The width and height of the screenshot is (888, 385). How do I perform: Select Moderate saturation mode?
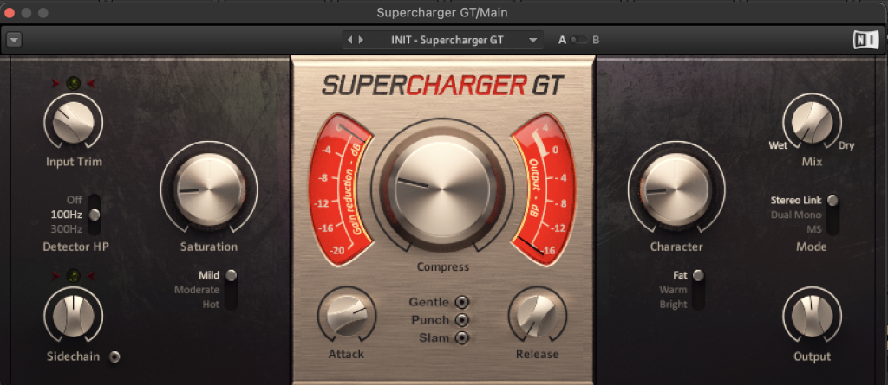[197, 290]
